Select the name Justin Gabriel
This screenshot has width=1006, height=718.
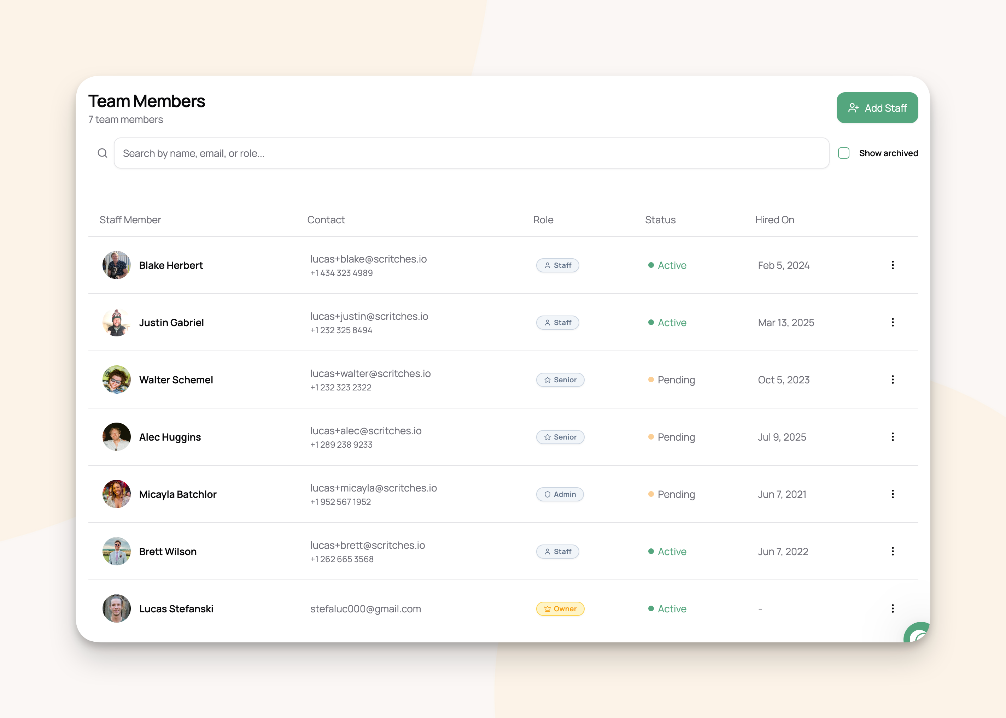point(171,323)
